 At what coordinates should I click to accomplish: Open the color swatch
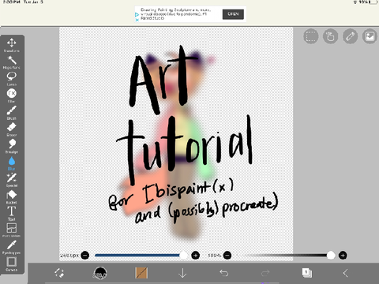pyautogui.click(x=141, y=273)
